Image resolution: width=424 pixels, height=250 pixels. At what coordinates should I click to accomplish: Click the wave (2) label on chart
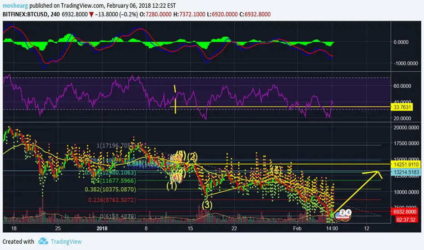coord(192,156)
